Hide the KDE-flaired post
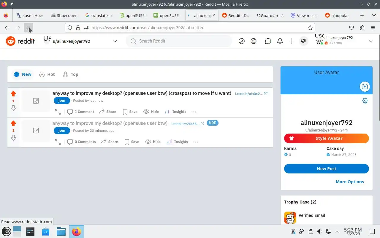This screenshot has height=238, width=380. 153,142
